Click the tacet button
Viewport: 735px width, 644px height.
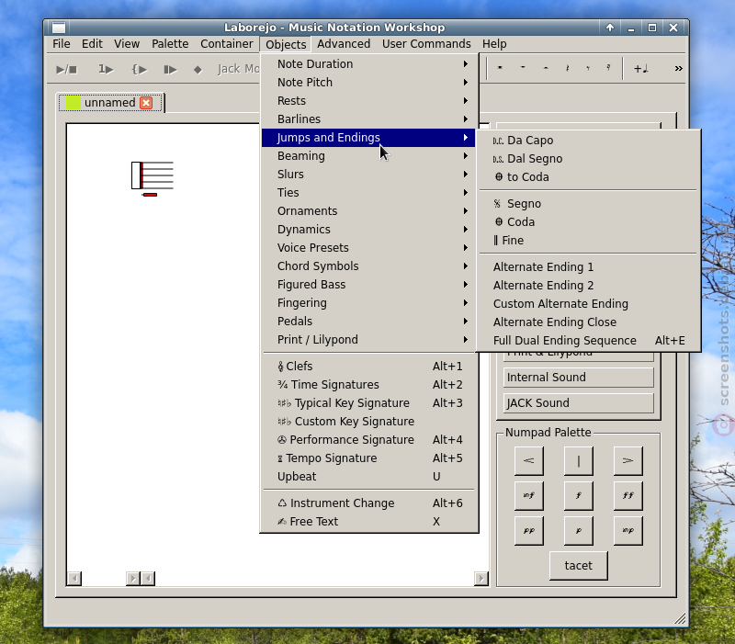tap(579, 566)
